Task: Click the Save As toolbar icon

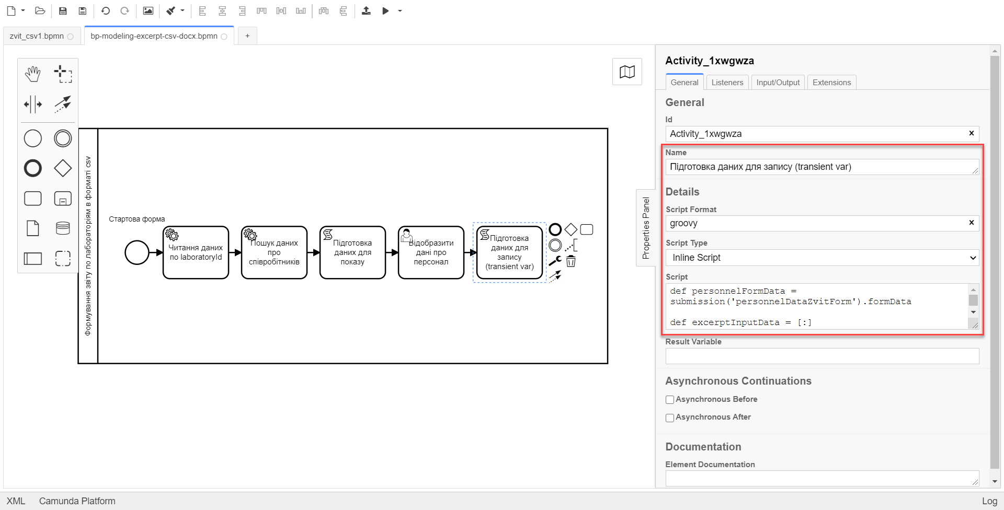Action: [x=82, y=10]
